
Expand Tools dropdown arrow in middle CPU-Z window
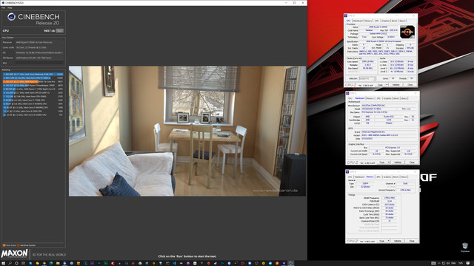pos(389,163)
